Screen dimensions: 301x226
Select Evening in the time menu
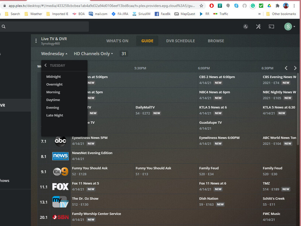coord(53,107)
